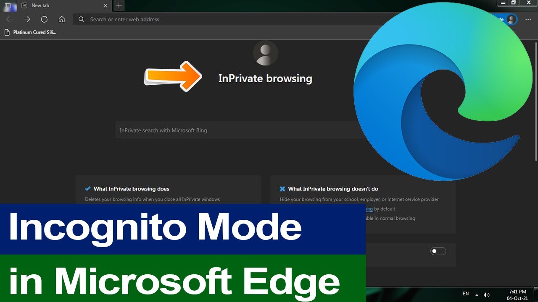
Task: Click the What InPrivate browsing doesn't do heading
Action: pos(333,189)
